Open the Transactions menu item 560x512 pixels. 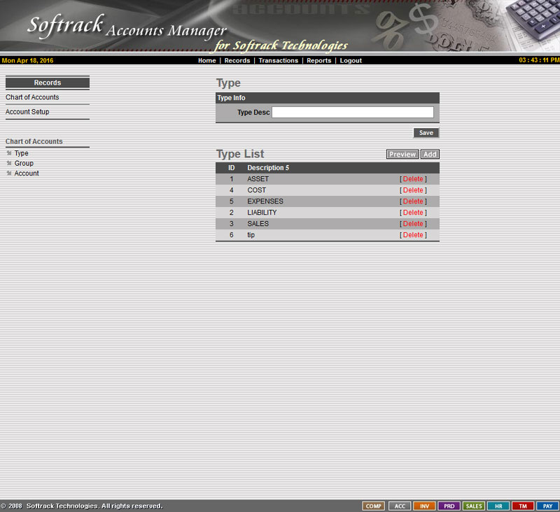(x=278, y=61)
